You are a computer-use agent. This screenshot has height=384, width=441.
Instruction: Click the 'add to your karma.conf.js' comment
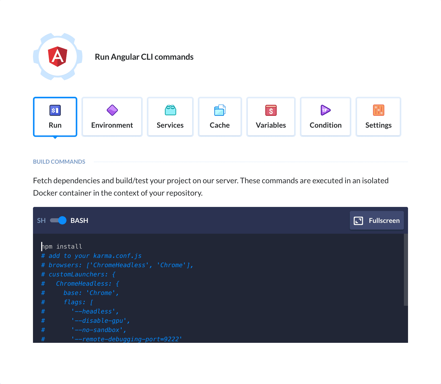[x=91, y=256]
